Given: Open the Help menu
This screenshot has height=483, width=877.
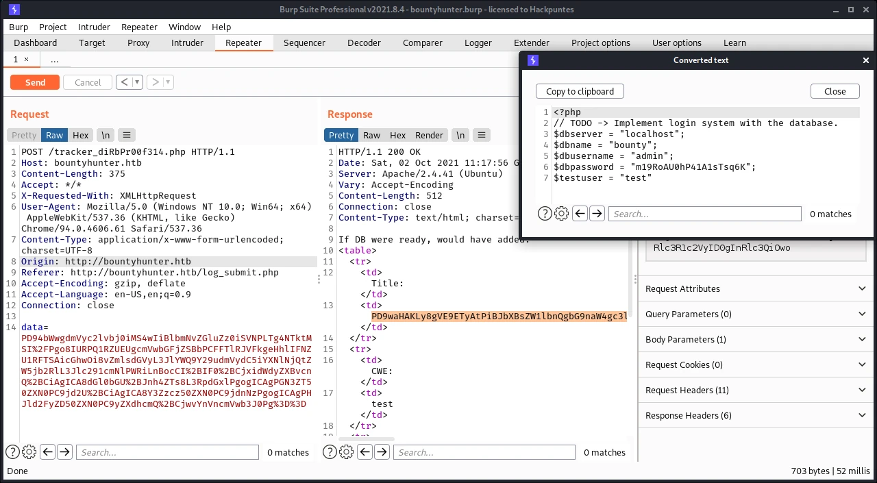Looking at the screenshot, I should click(x=221, y=27).
